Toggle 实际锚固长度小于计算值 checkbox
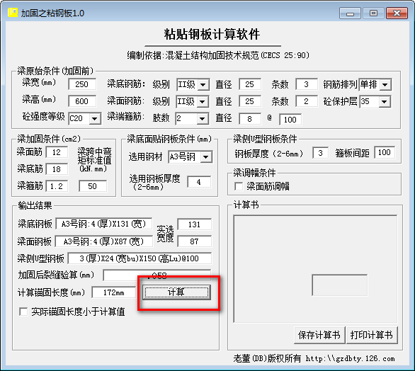The width and height of the screenshot is (415, 371). pos(23,312)
